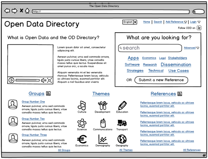
Task: Click the Use Cases tag link
Action: [179, 71]
